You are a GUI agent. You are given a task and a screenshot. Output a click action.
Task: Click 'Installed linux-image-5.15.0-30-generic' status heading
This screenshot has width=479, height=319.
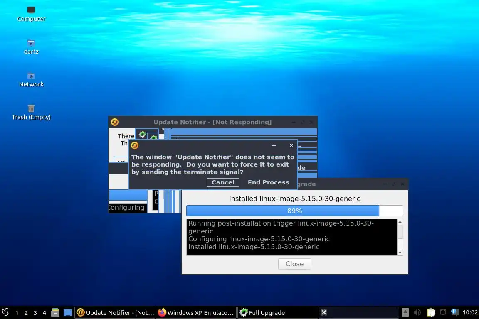(x=294, y=199)
